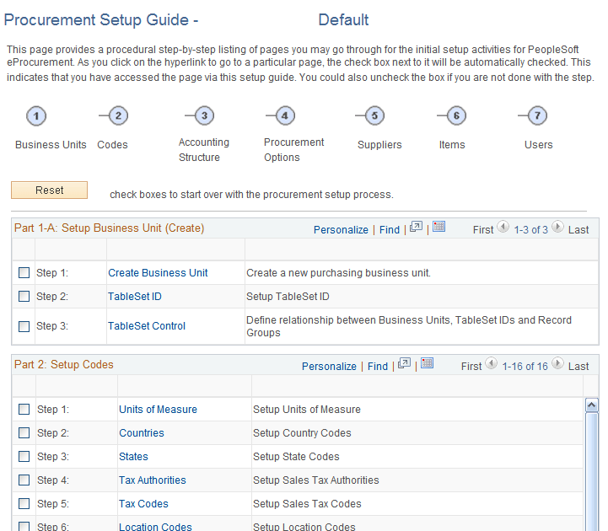The height and width of the screenshot is (531, 608).
Task: Click the Procurement Options step label
Action: [294, 150]
